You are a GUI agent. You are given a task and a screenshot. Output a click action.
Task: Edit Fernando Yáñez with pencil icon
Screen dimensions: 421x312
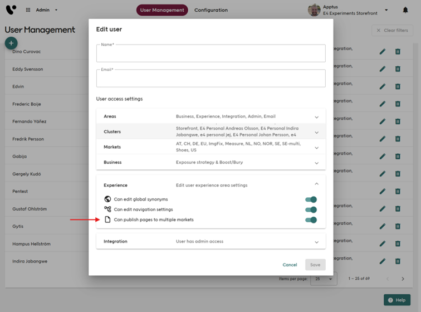coord(383,121)
